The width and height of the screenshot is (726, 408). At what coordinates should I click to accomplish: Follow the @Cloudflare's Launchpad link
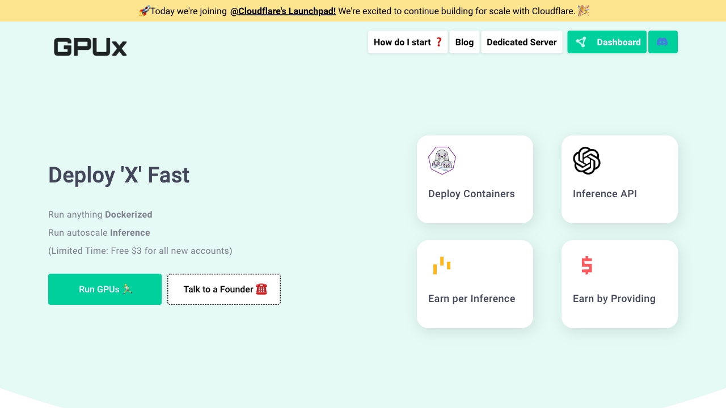coord(283,11)
